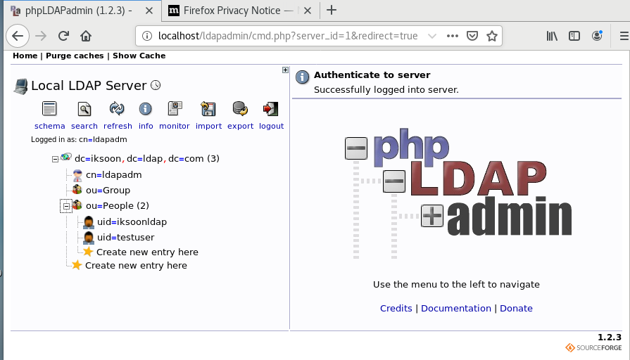The width and height of the screenshot is (630, 360).
Task: Open the monitor icon
Action: [x=175, y=109]
